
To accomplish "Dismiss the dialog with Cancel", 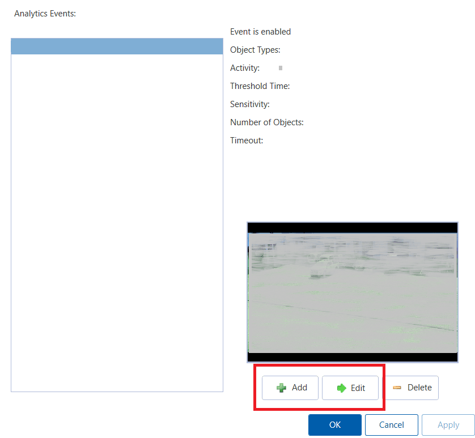I will [x=391, y=424].
